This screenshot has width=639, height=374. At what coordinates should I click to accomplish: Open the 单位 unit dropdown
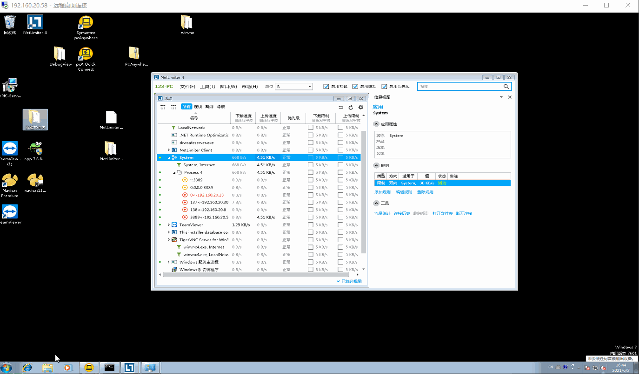[x=294, y=87]
